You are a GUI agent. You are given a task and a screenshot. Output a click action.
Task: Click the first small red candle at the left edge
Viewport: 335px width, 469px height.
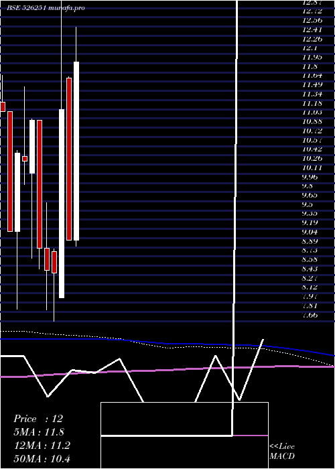point(3,107)
